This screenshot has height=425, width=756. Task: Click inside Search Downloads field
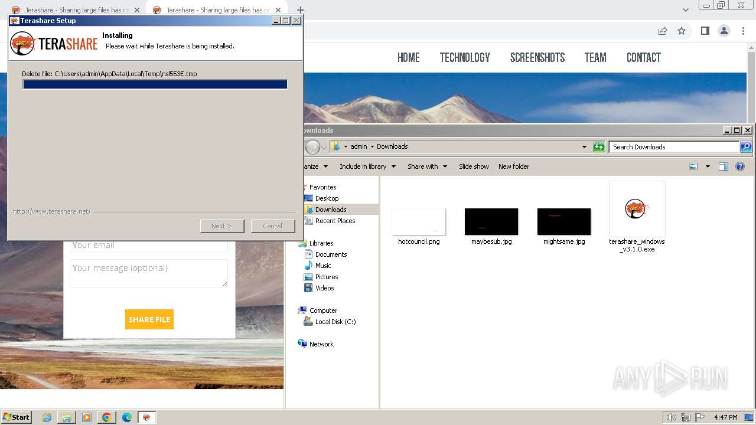(674, 147)
